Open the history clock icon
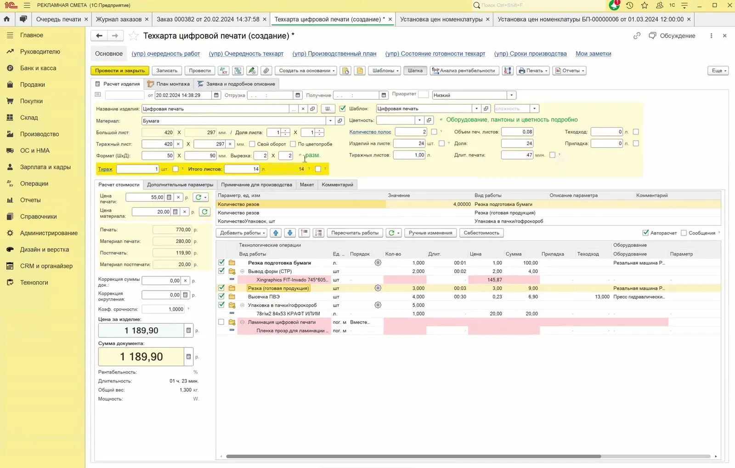 [x=629, y=6]
